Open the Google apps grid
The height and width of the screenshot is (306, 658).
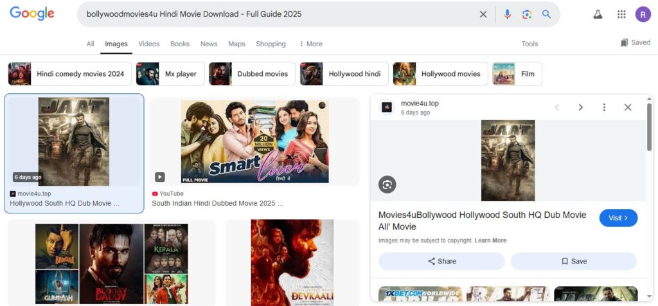[x=621, y=14]
